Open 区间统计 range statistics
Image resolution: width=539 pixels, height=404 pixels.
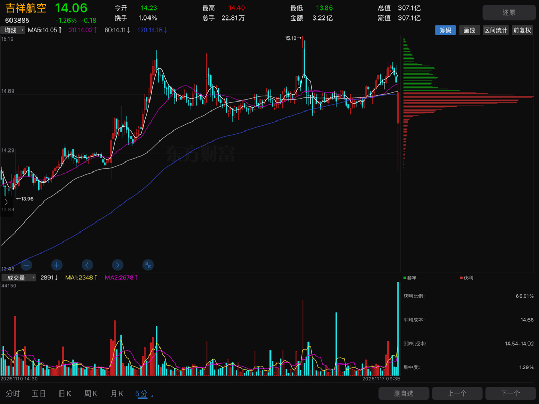[496, 30]
